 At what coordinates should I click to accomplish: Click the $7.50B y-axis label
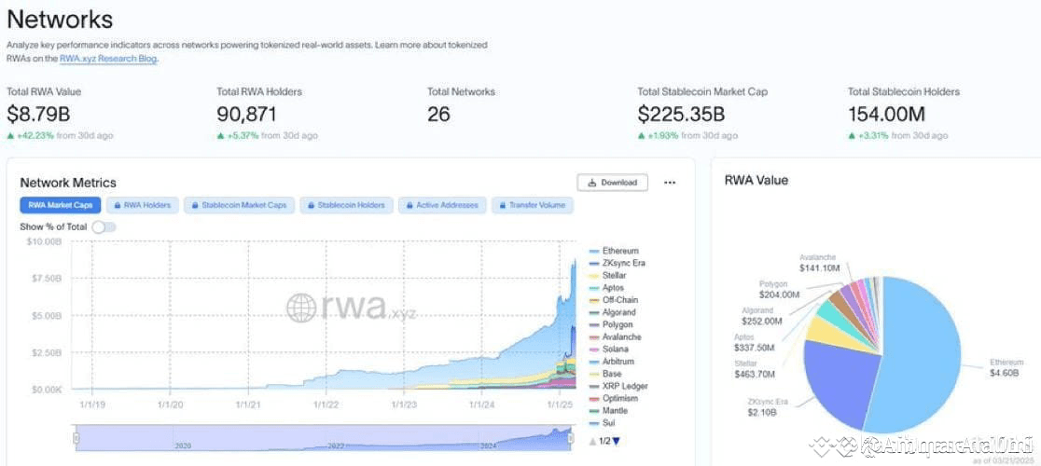pos(46,278)
